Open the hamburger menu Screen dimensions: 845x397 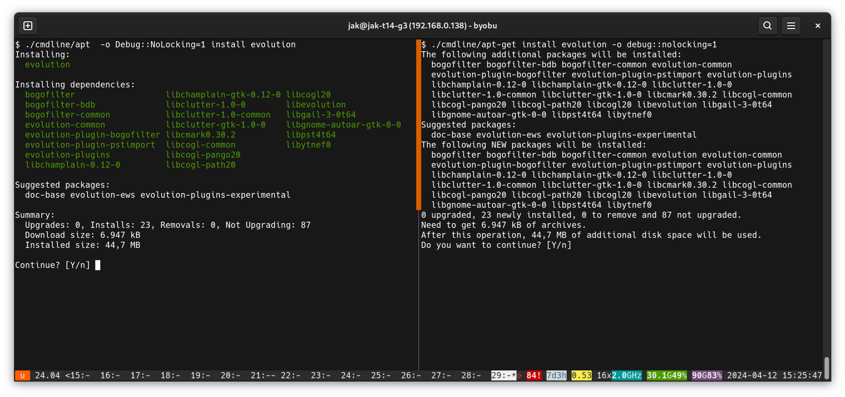(x=791, y=26)
